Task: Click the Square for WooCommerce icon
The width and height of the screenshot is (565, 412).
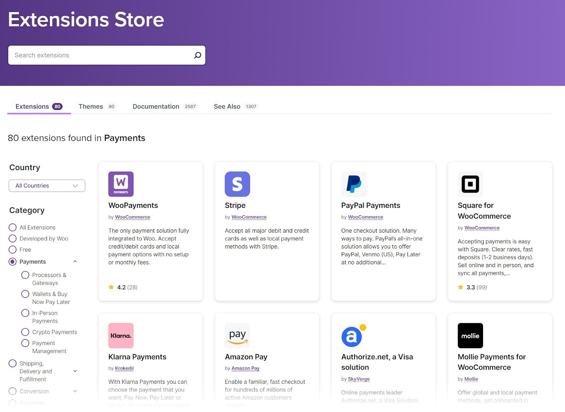Action: [x=470, y=184]
